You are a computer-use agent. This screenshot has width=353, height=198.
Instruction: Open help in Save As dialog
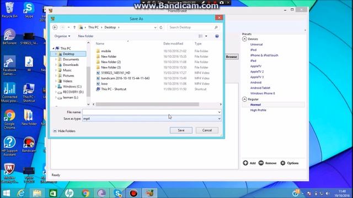[x=217, y=36]
